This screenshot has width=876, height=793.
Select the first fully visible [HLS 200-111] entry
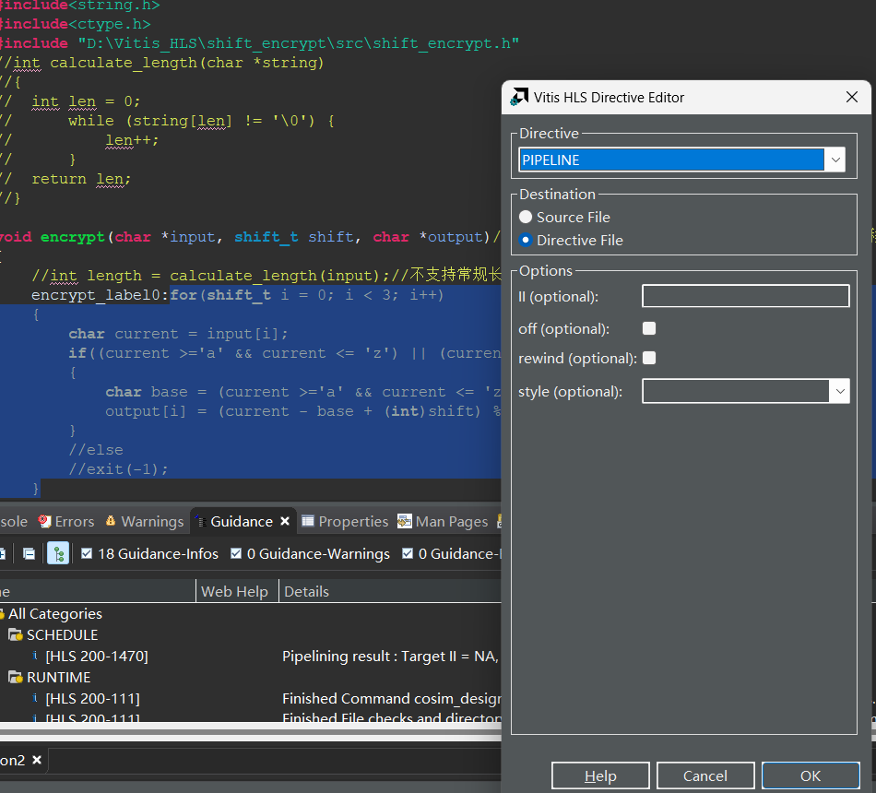pos(93,699)
